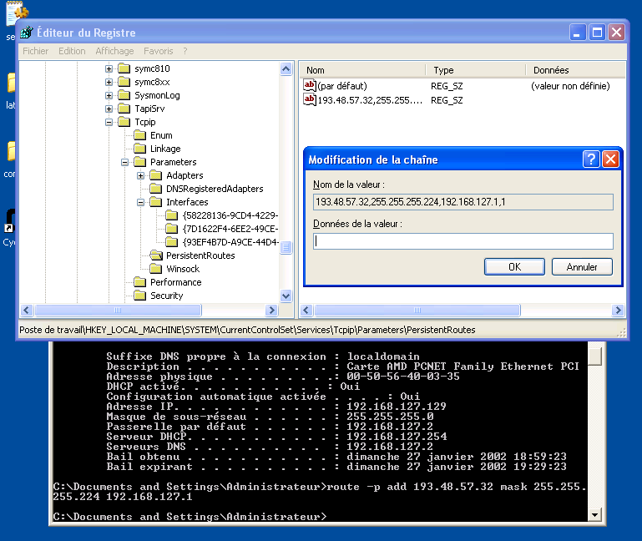
Task: Select the Interfaces folder icon
Action: pos(155,202)
